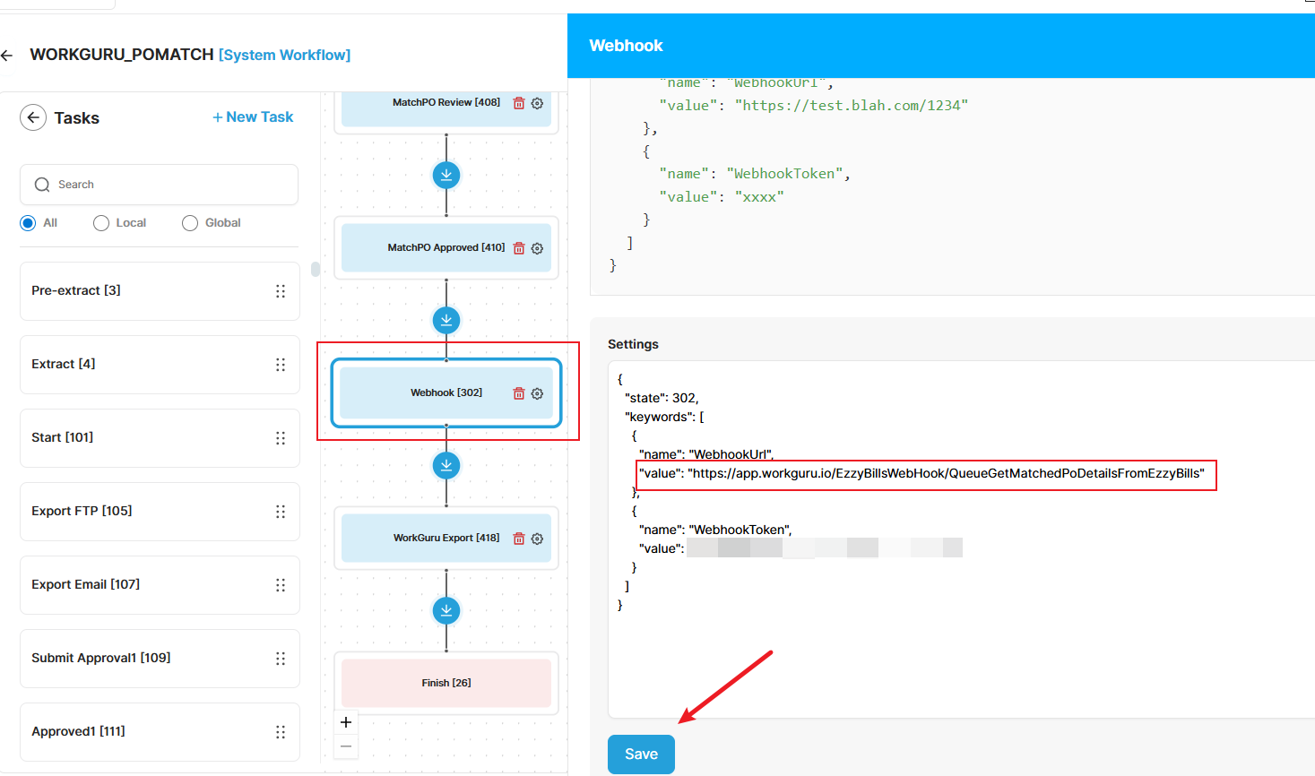1315x776 pixels.
Task: Click the task list scrollbar thumb
Action: pyautogui.click(x=316, y=269)
